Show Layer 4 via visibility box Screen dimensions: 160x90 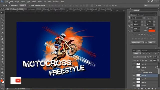tap(134, 67)
